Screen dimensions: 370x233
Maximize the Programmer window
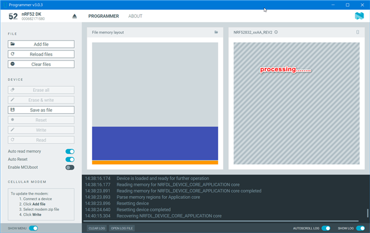[347, 5]
